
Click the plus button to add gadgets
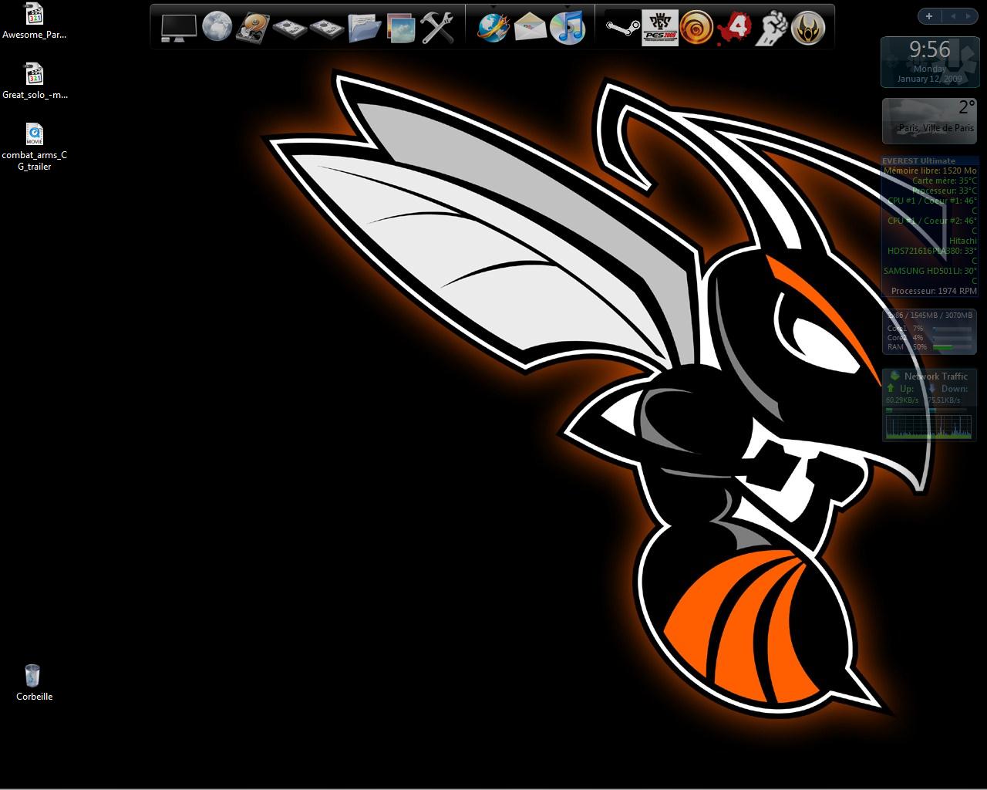(929, 15)
